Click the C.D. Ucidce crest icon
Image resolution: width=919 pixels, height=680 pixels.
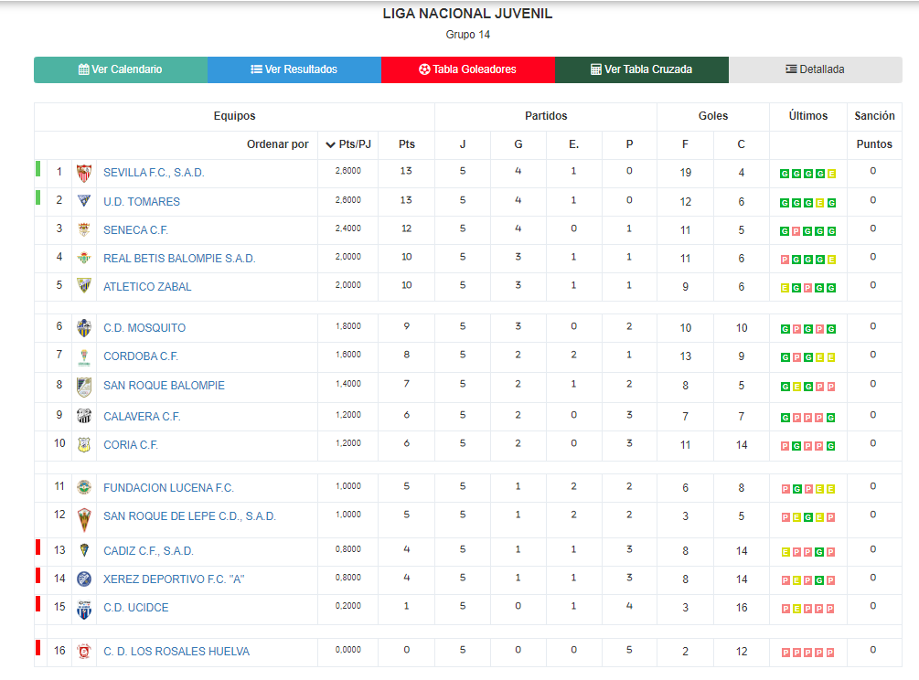click(84, 610)
